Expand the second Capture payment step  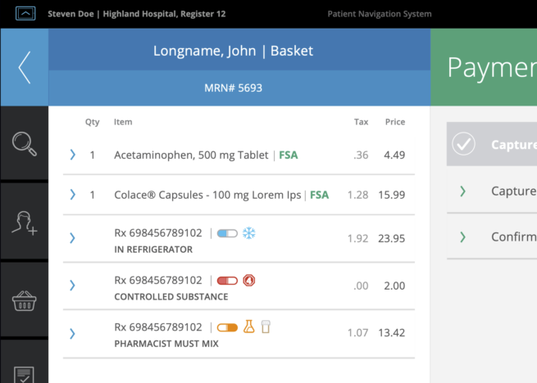pyautogui.click(x=463, y=191)
